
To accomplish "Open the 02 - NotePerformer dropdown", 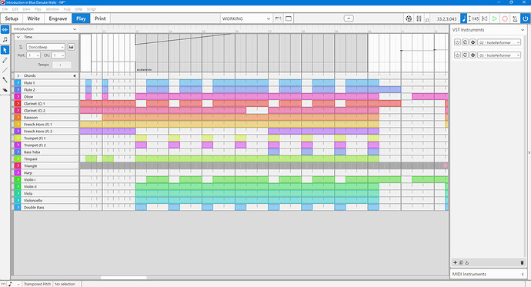I will tap(499, 42).
